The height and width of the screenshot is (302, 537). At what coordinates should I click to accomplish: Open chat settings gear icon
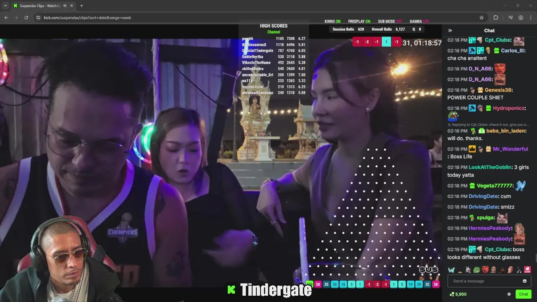pyautogui.click(x=509, y=294)
